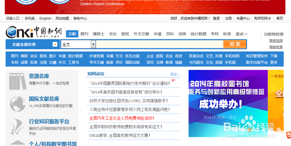Screen dimensions: 291x146
Task: Click 注册 register link
Action: (228, 18)
